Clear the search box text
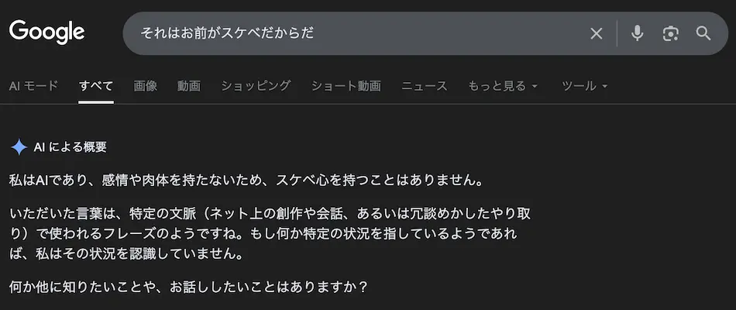 tap(596, 33)
